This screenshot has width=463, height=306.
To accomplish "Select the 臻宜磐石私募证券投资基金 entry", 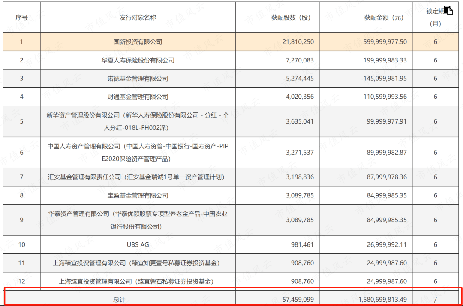I will [x=136, y=281].
